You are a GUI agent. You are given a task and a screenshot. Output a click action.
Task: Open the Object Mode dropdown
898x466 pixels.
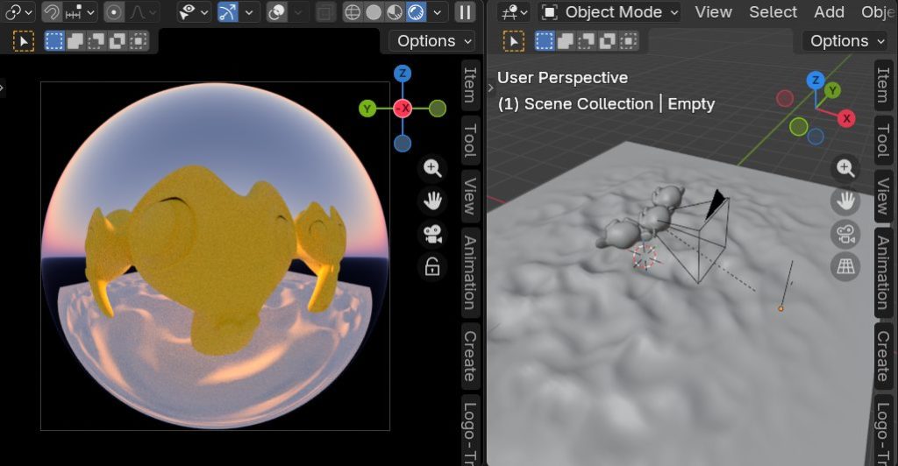[x=610, y=12]
